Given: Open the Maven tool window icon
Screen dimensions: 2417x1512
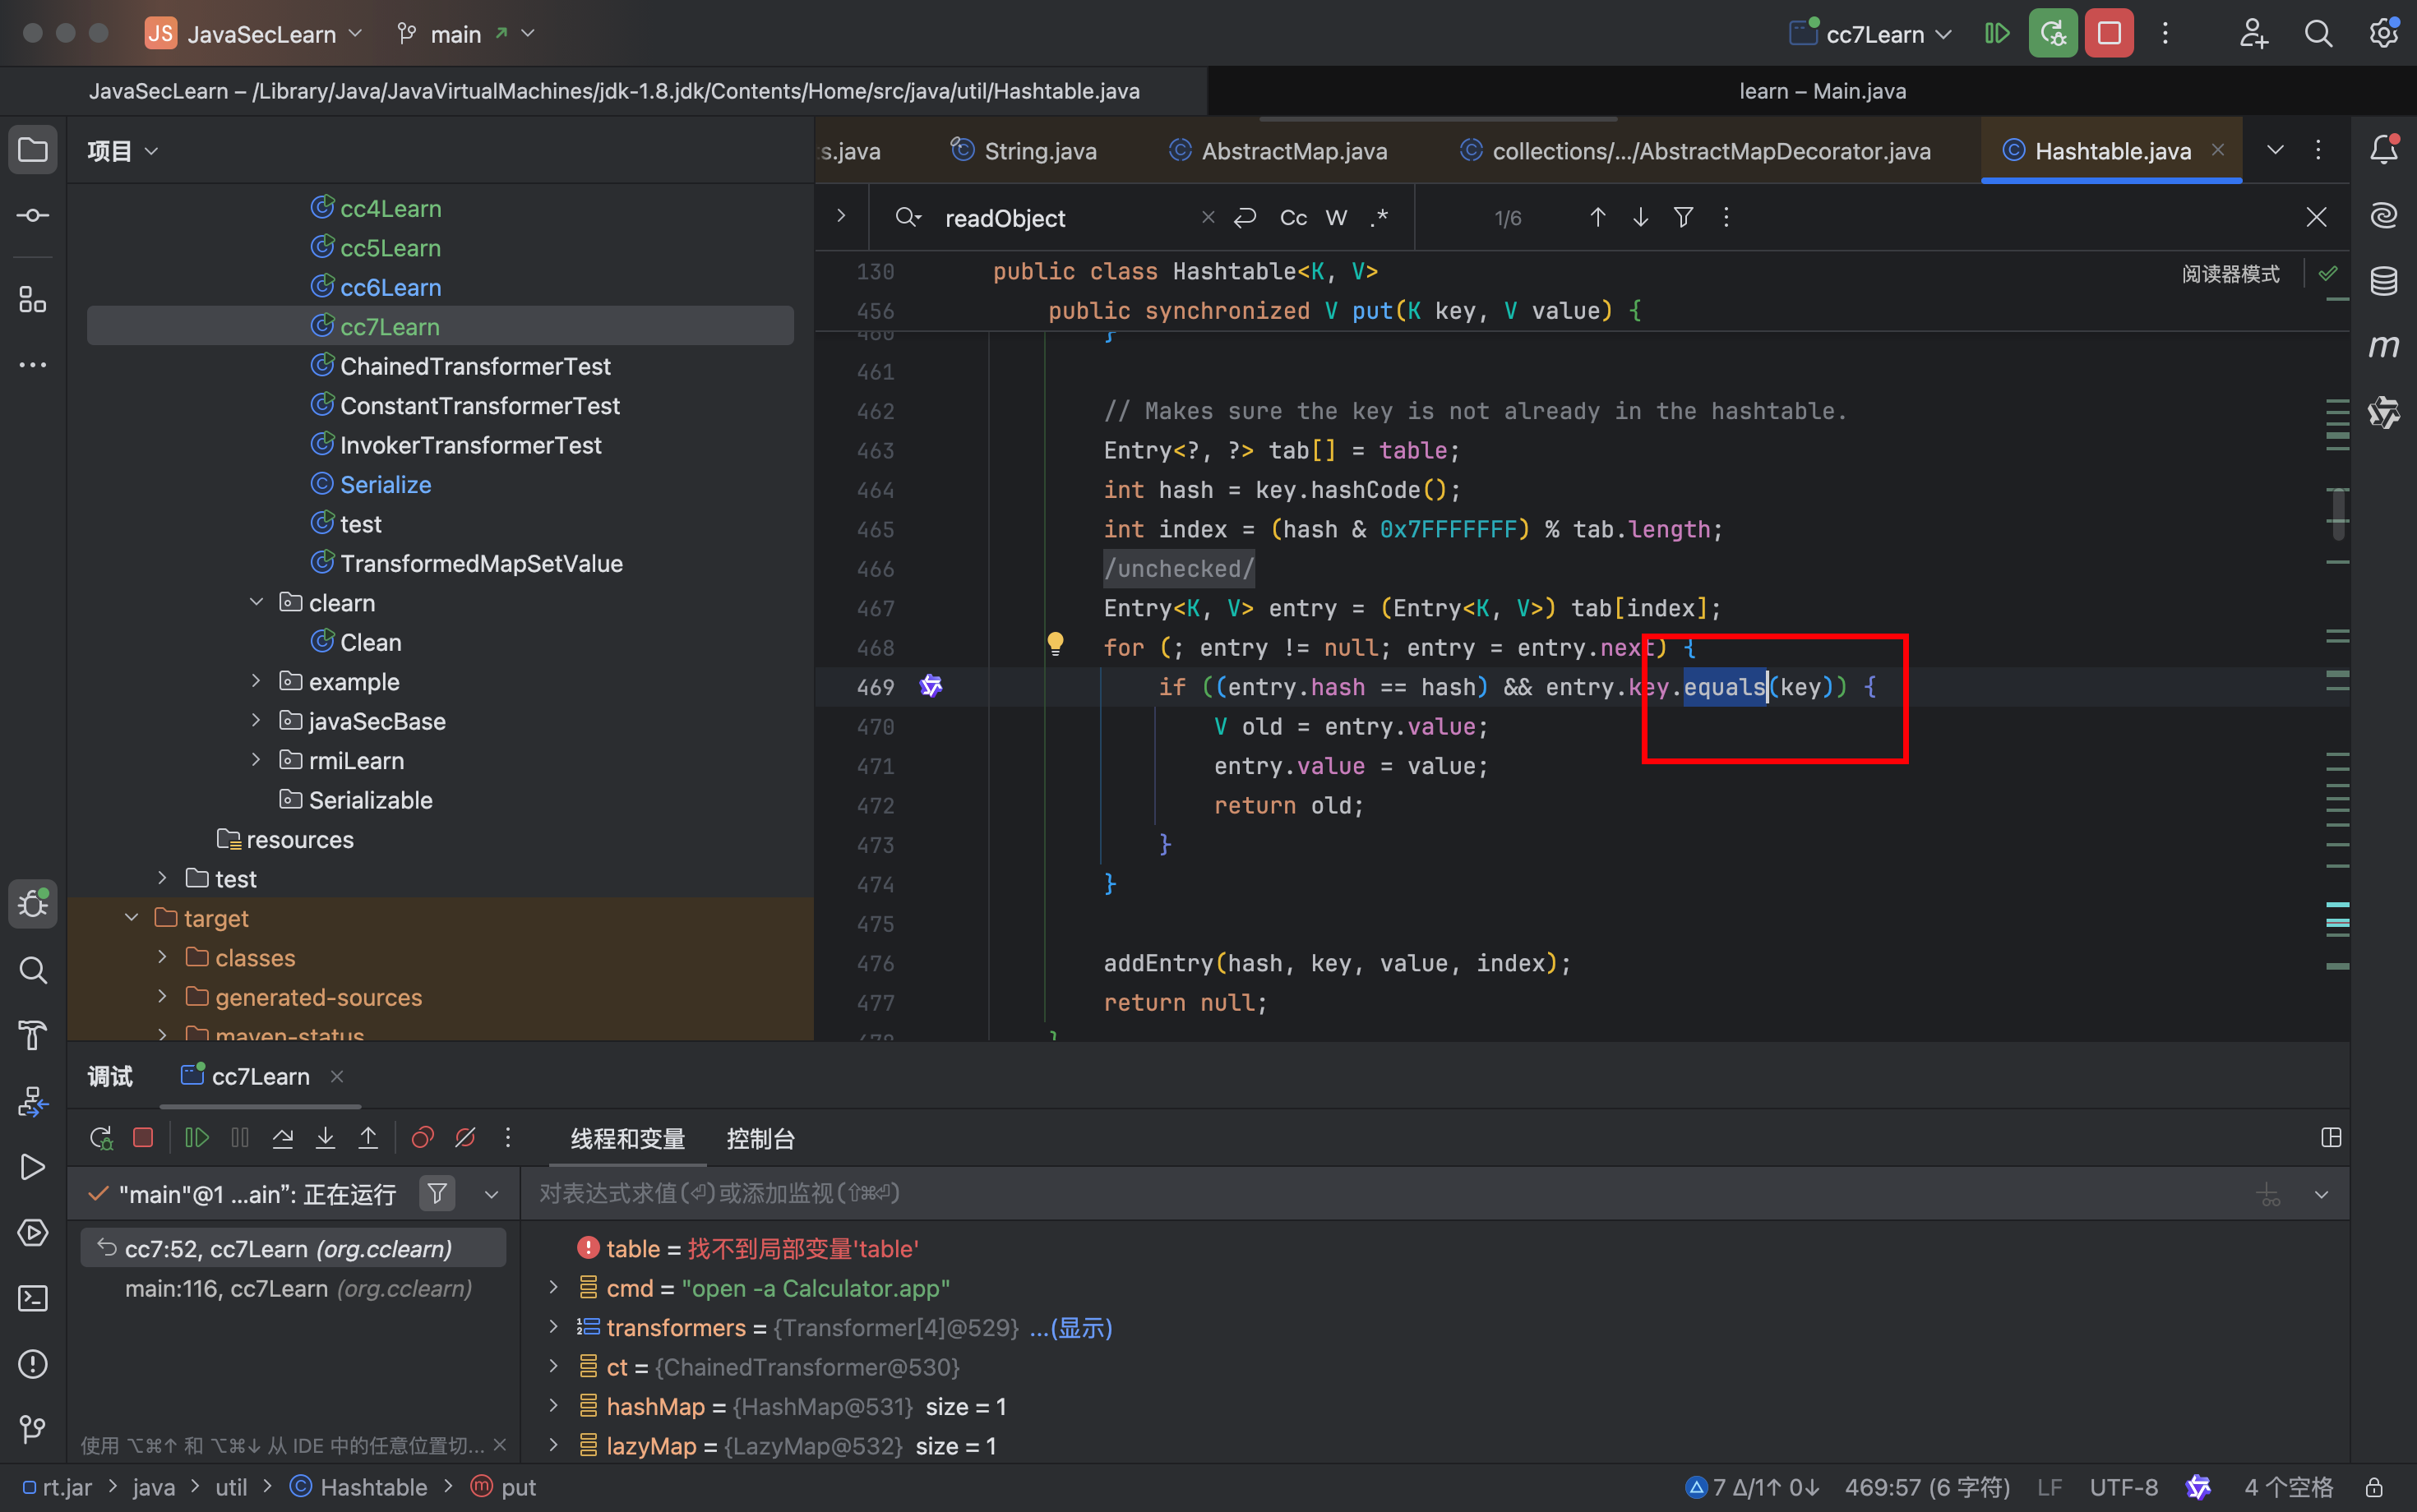Looking at the screenshot, I should pos(2383,347).
